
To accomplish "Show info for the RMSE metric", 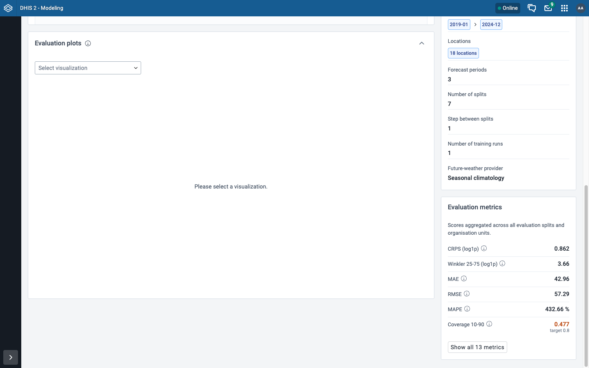I will click(467, 294).
